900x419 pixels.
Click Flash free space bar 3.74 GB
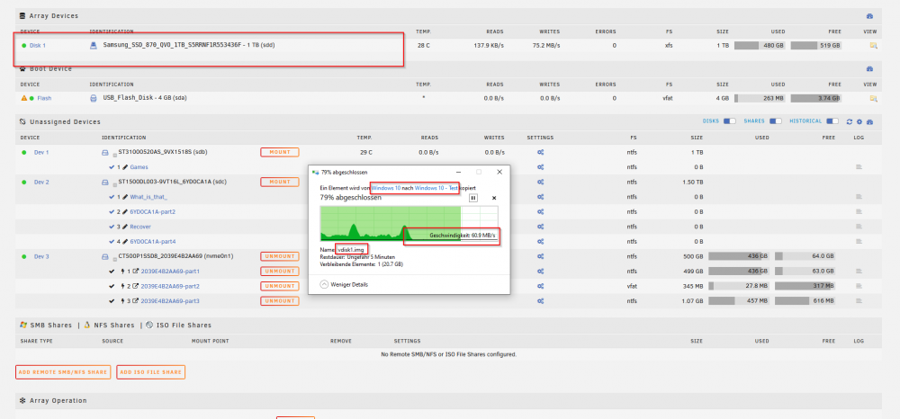point(815,98)
